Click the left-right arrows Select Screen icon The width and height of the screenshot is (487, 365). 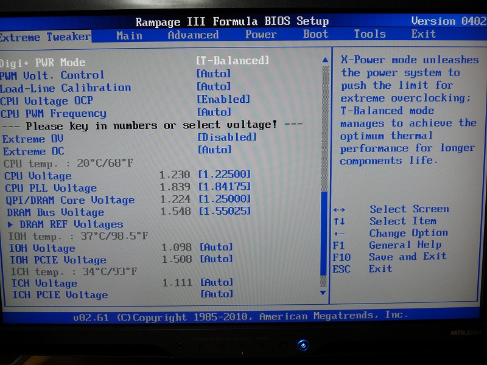(x=339, y=210)
